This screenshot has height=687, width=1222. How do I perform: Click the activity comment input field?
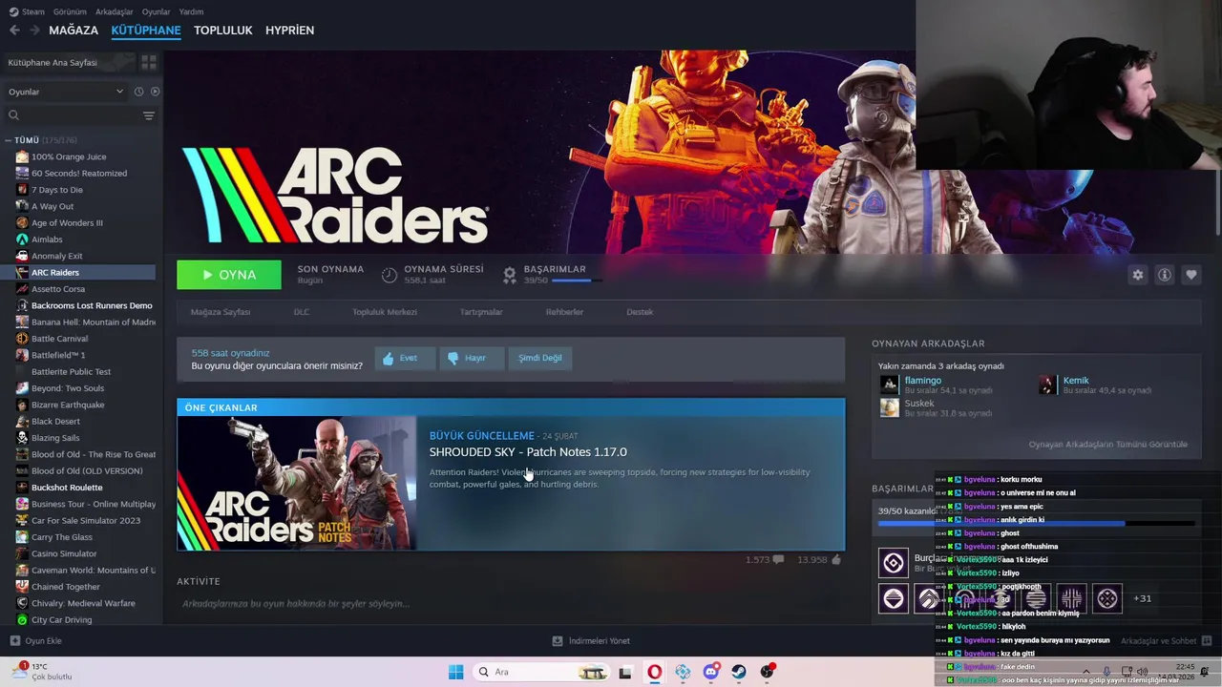511,604
